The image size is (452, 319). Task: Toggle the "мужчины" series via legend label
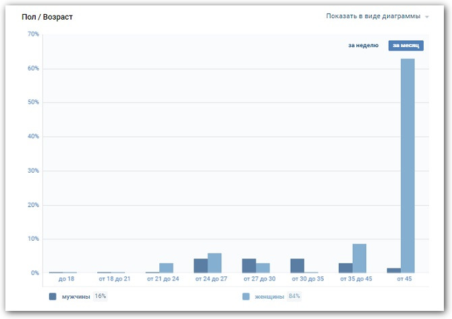tap(75, 296)
